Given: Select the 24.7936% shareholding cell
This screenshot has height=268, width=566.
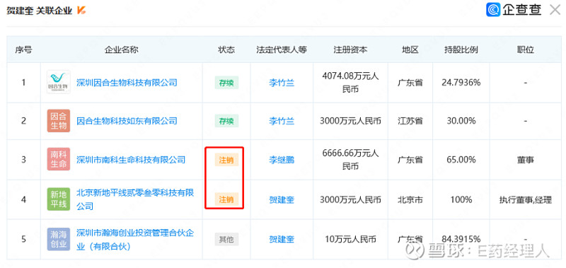Looking at the screenshot, I should 461,83.
